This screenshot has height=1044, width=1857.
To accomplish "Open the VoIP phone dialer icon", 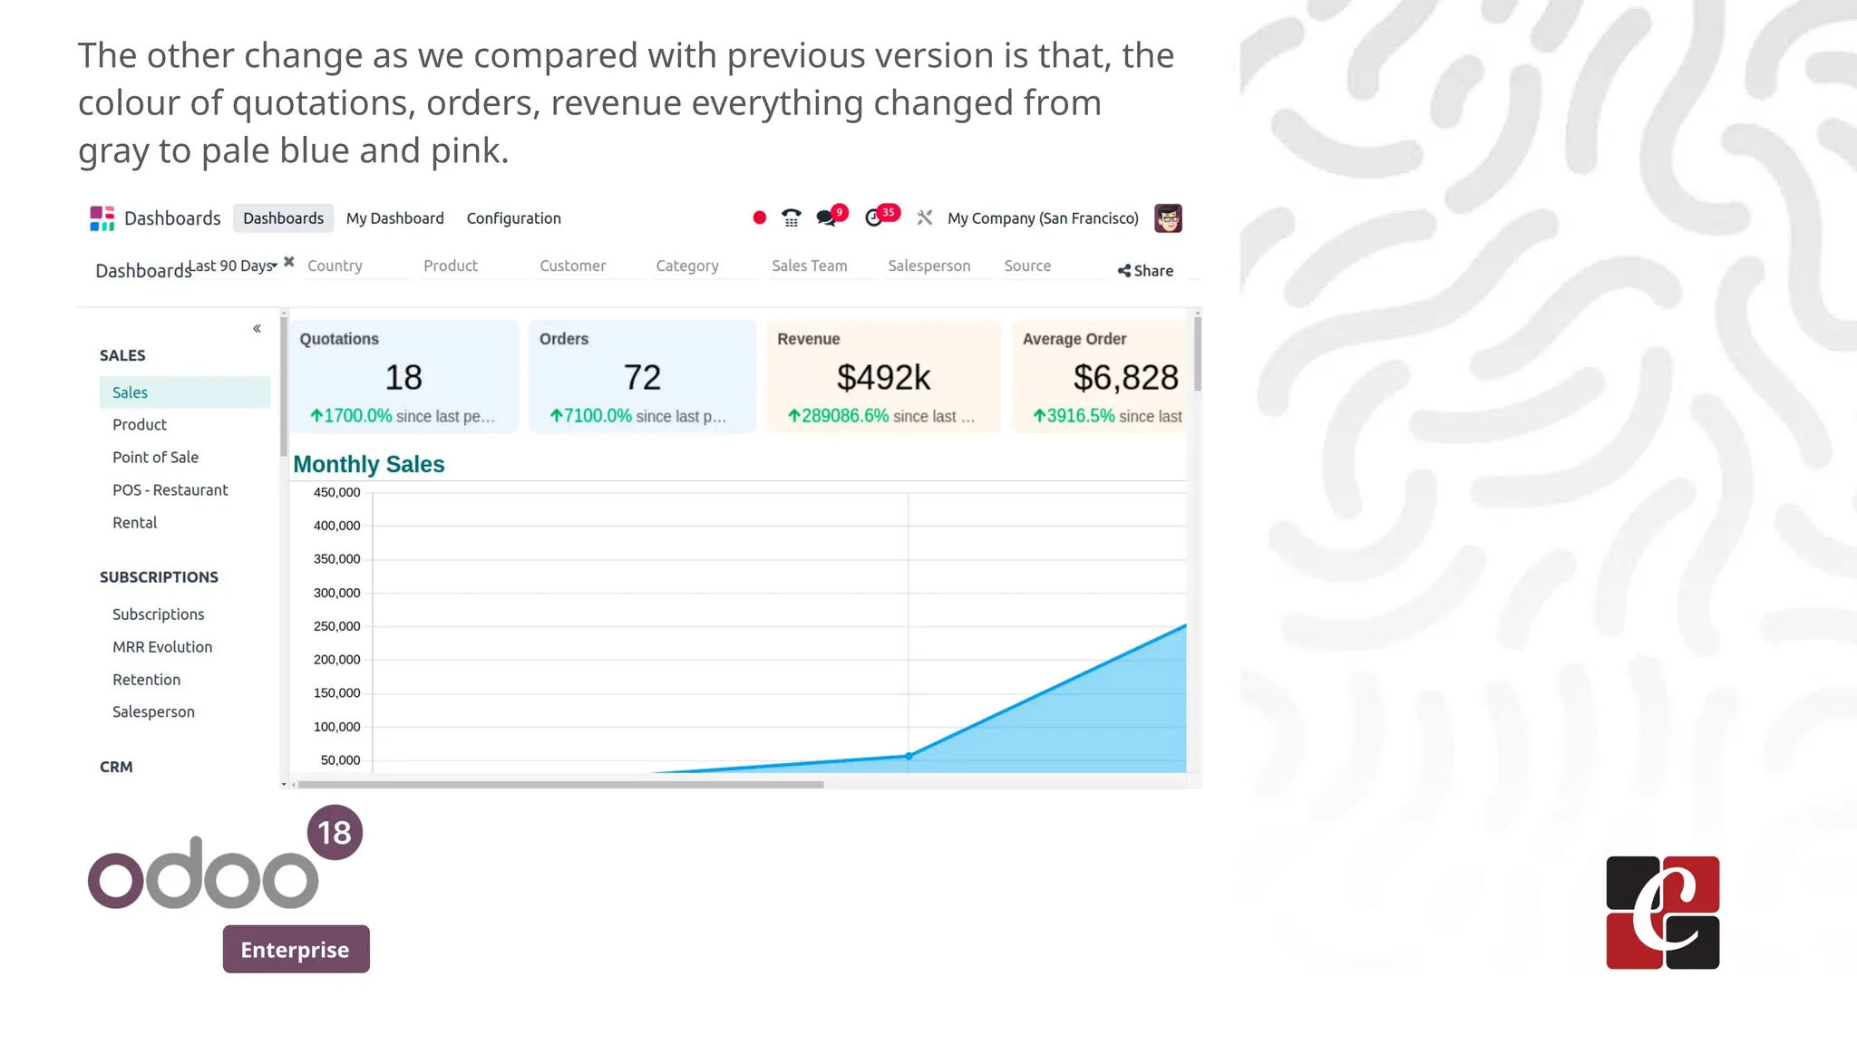I will pyautogui.click(x=792, y=218).
